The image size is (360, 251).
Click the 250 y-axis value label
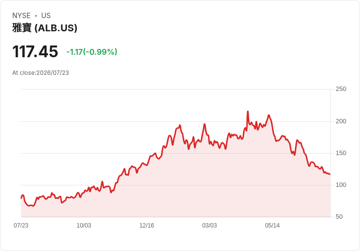click(x=341, y=89)
